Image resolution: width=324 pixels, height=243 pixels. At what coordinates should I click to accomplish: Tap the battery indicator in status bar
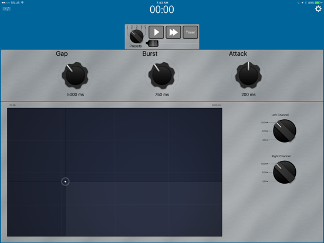pyautogui.click(x=318, y=3)
